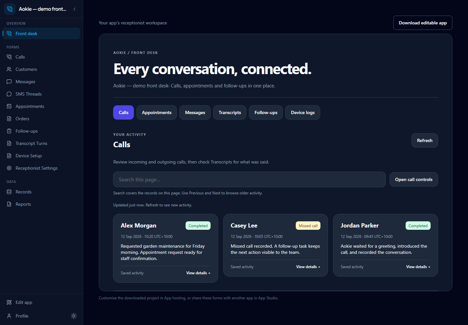Click the Device Setup document icon
The width and height of the screenshot is (468, 325).
coord(9,156)
